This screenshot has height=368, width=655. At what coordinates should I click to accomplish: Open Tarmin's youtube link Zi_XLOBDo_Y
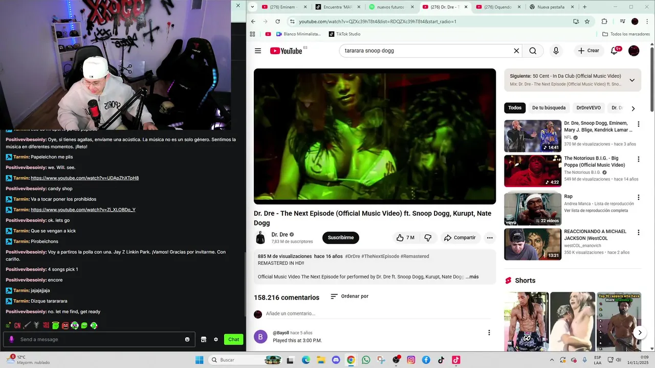83,210
